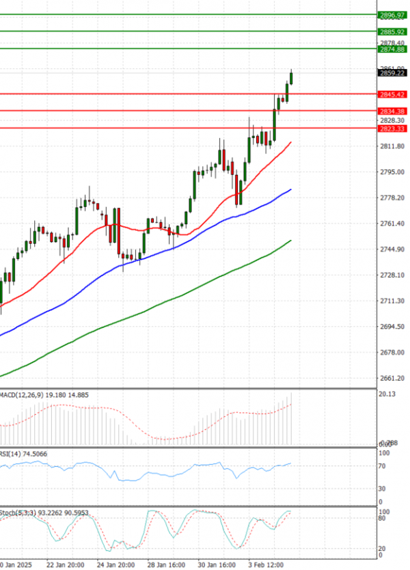
Task: Click the 24 Jan 20:00 time axis label
Action: (x=116, y=565)
